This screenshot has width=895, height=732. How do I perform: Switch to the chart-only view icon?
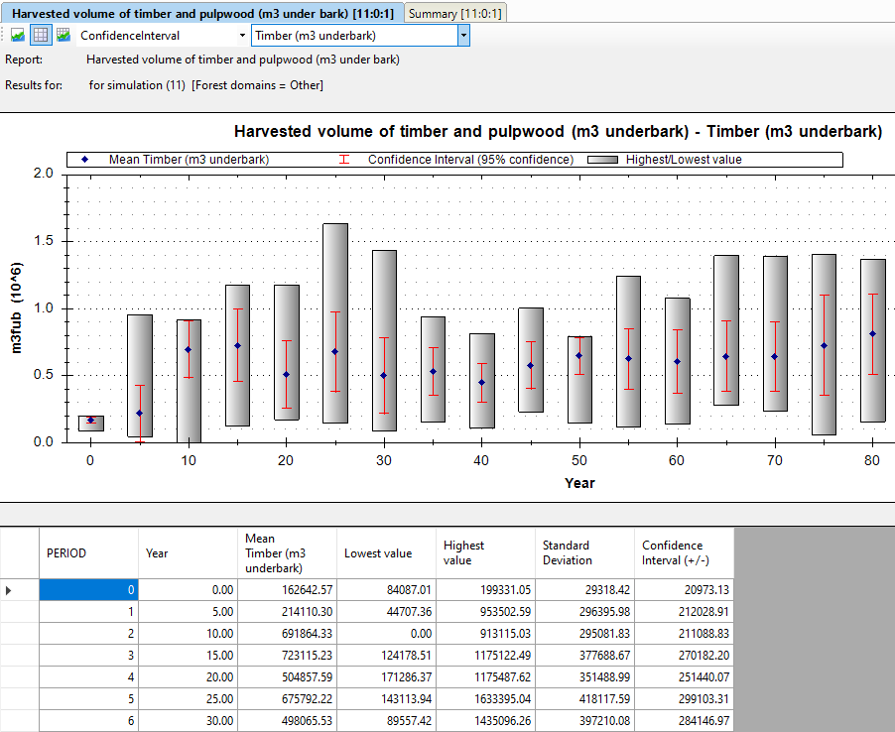point(18,36)
